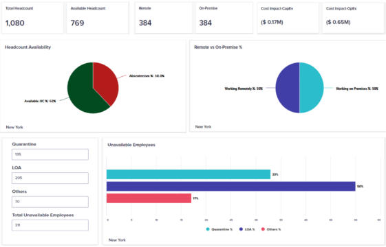Click the 50% label beside the LOA bar
386x247 pixels.
click(x=360, y=187)
